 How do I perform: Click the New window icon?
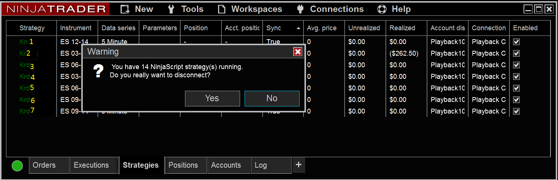click(125, 9)
